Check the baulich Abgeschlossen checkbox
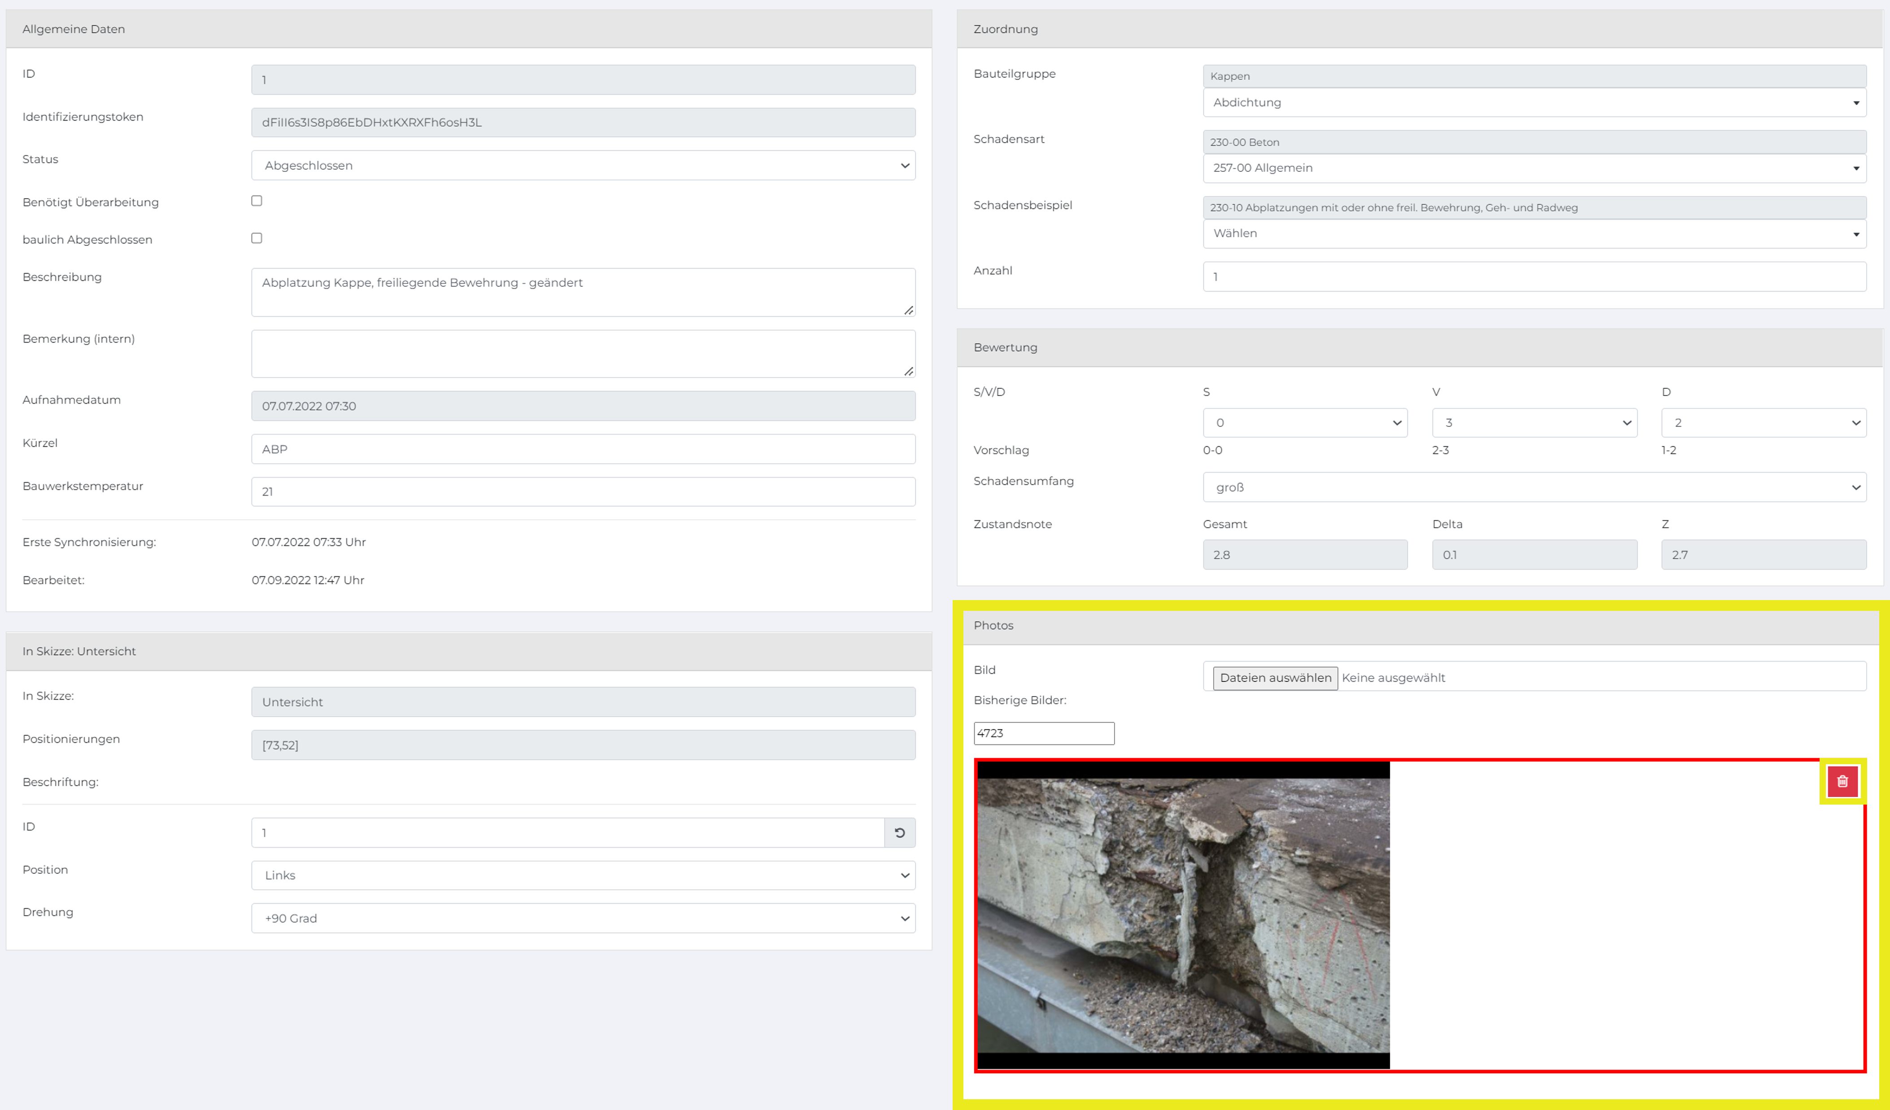 257,239
